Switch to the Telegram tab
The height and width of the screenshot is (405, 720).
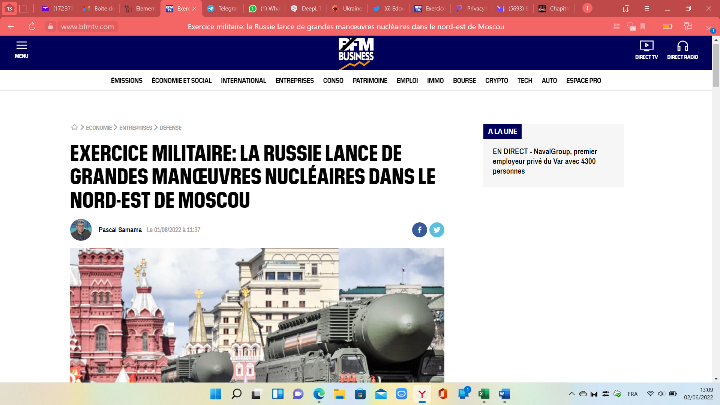pyautogui.click(x=223, y=9)
